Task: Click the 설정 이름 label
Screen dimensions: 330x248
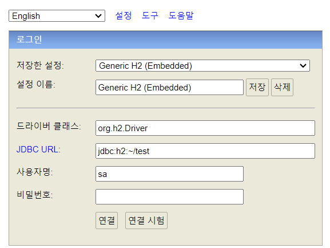Action: pos(36,85)
